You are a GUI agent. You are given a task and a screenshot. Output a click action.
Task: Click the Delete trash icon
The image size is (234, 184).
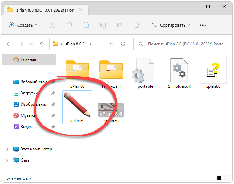136,25
